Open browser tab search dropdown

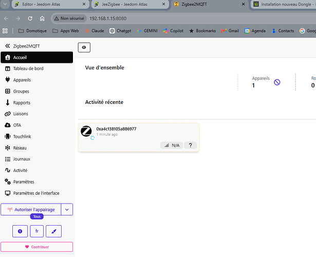5,4
